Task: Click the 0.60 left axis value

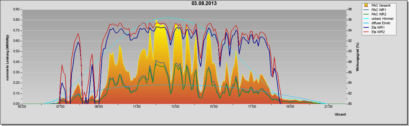Action: click(16, 41)
